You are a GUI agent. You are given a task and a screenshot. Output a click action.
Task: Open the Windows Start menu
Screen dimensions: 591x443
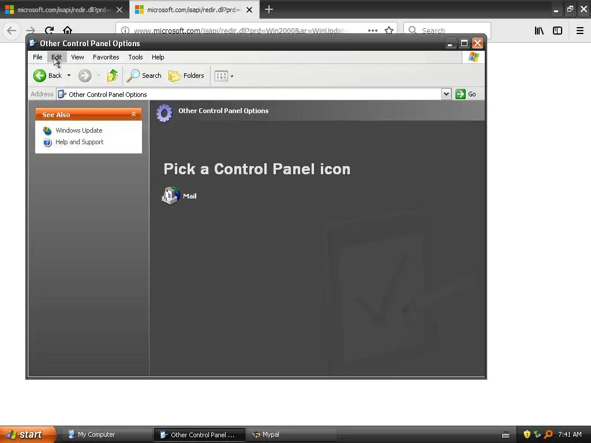[x=27, y=434]
